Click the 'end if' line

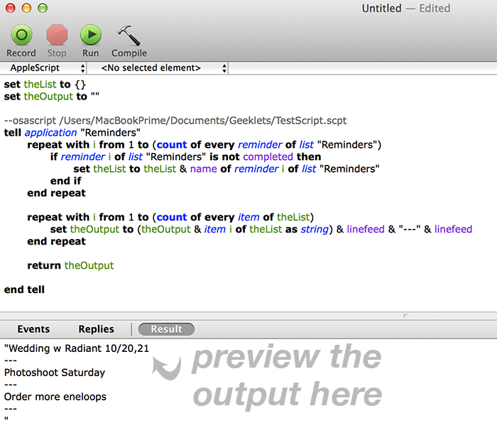tap(65, 181)
